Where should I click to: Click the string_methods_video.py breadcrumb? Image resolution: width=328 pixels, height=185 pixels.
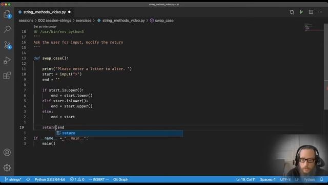coord(124,21)
